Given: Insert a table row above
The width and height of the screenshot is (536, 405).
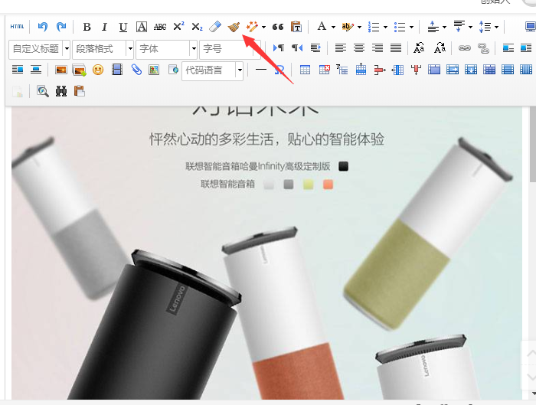Looking at the screenshot, I should click(x=361, y=70).
